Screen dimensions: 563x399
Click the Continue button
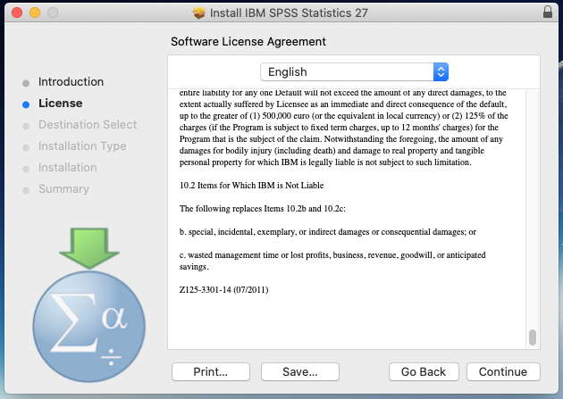point(503,371)
